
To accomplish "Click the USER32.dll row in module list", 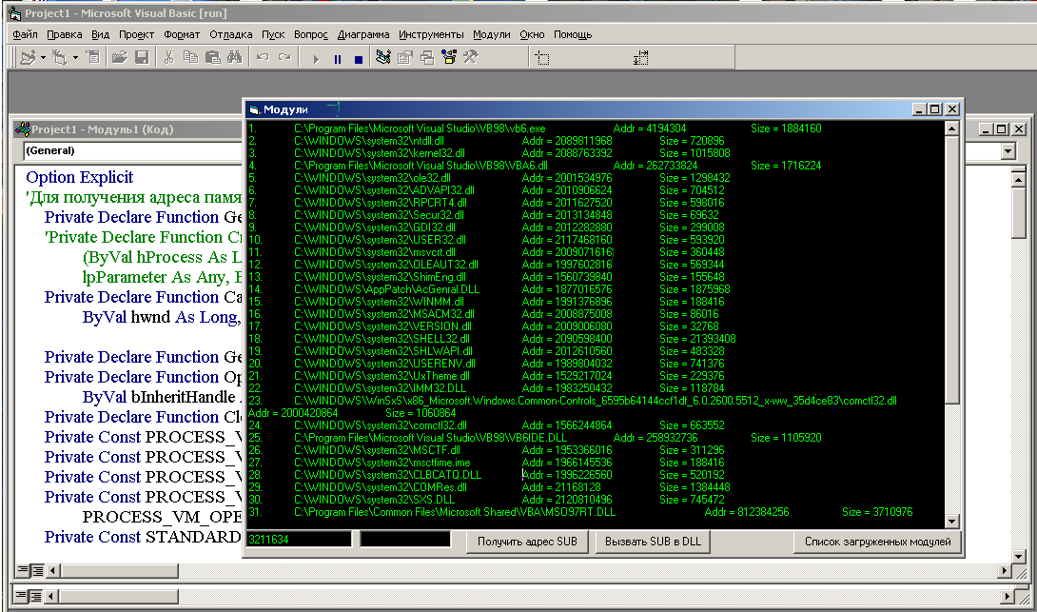I will tap(486, 240).
